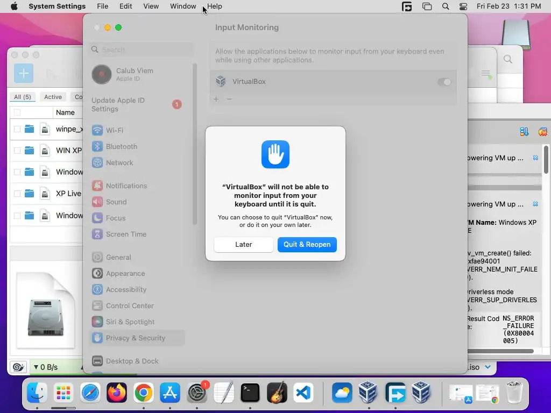Dismiss the second Powering VM up notification
Screen dimensions: 551x413
(535, 204)
